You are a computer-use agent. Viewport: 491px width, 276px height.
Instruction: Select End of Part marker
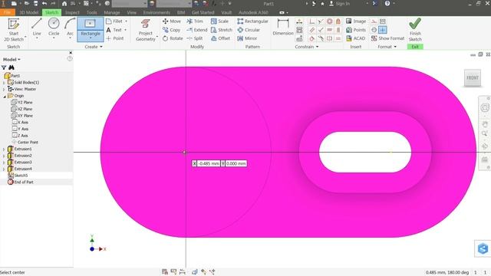tap(21, 182)
